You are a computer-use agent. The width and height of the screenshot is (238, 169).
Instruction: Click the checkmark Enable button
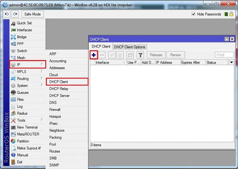(x=112, y=55)
